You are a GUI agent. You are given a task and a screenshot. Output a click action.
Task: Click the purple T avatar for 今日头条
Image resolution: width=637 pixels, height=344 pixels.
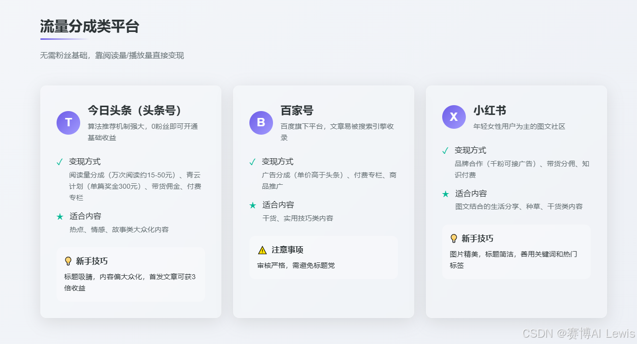coord(68,123)
